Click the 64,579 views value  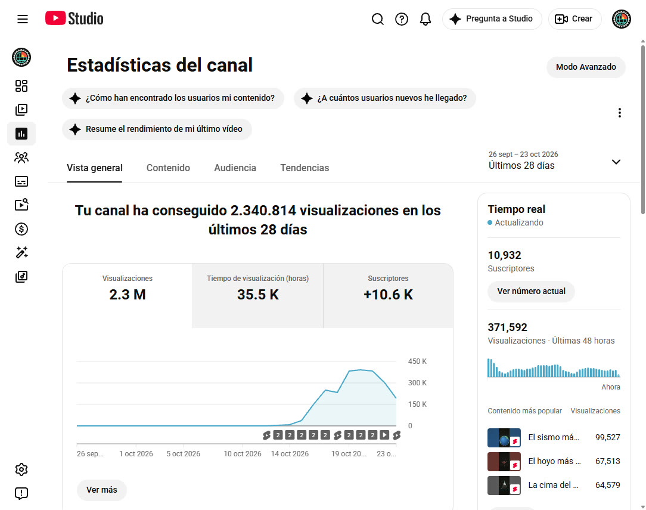[607, 486]
